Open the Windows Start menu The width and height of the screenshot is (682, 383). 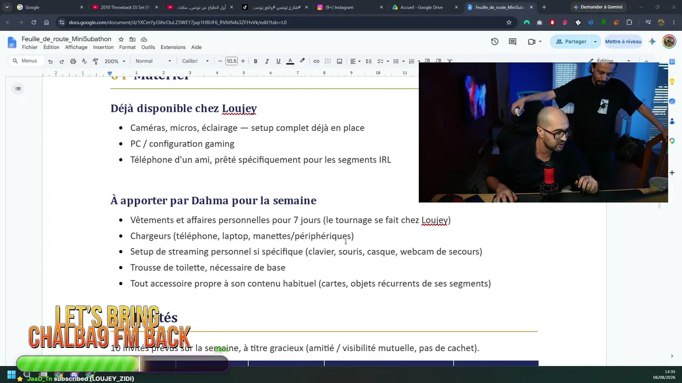pos(11,374)
